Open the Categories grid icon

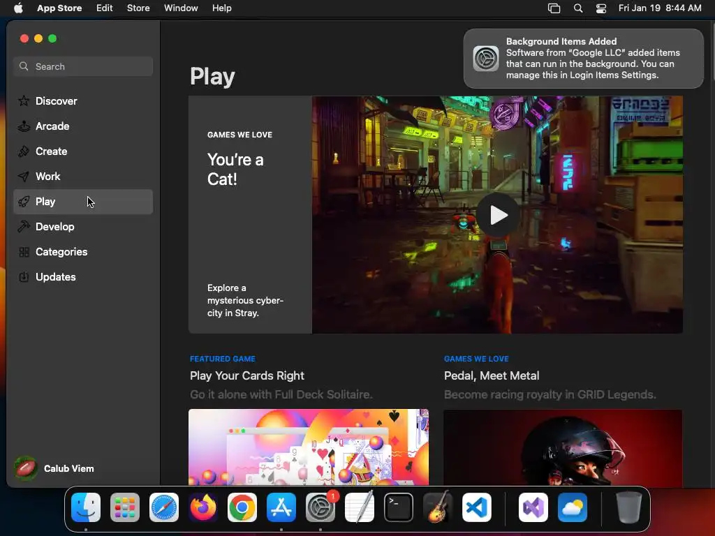click(x=24, y=251)
